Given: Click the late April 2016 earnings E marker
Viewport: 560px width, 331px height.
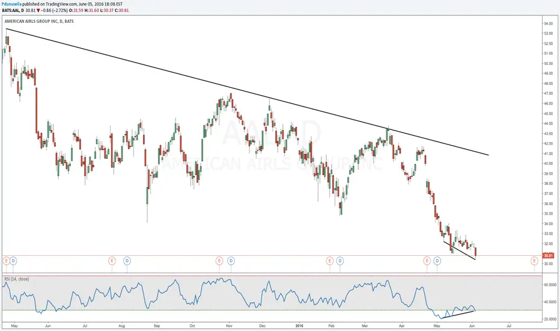Looking at the screenshot, I should coord(427,261).
